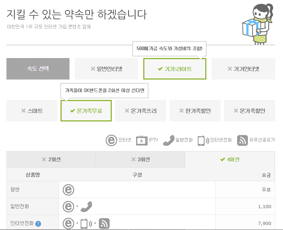Click the IPTV television legend icon
Screen dimensions: 283x230
coord(142,140)
